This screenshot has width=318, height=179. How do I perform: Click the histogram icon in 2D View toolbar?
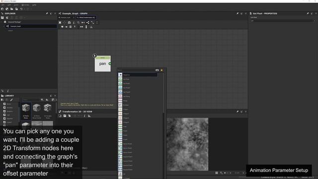coord(89,116)
